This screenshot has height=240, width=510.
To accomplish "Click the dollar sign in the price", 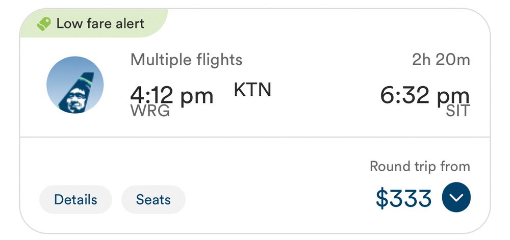I will click(x=381, y=198).
